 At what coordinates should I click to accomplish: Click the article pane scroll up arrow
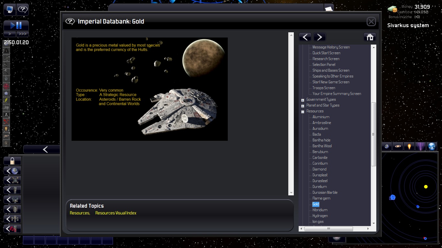291,35
